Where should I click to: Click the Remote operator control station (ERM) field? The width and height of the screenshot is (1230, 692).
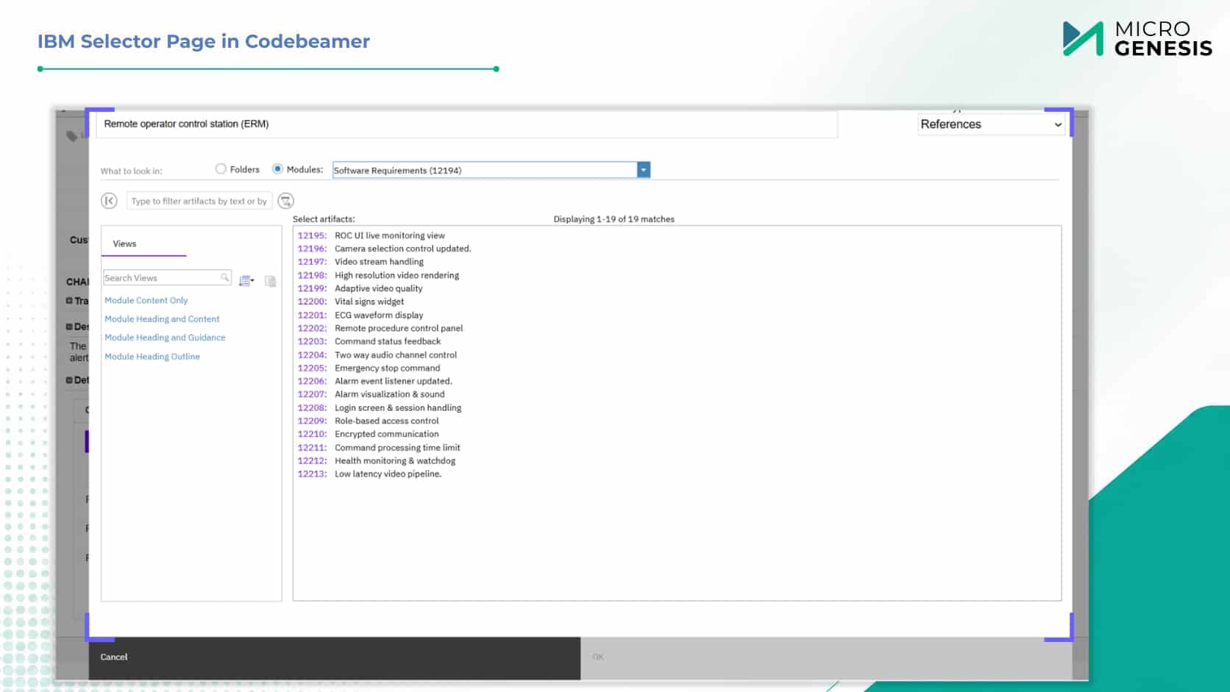(466, 124)
